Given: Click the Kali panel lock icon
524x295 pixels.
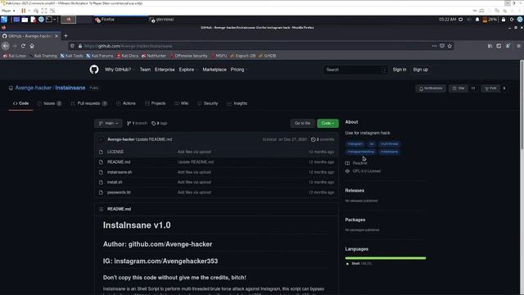Looking at the screenshot, I should pyautogui.click(x=504, y=20).
